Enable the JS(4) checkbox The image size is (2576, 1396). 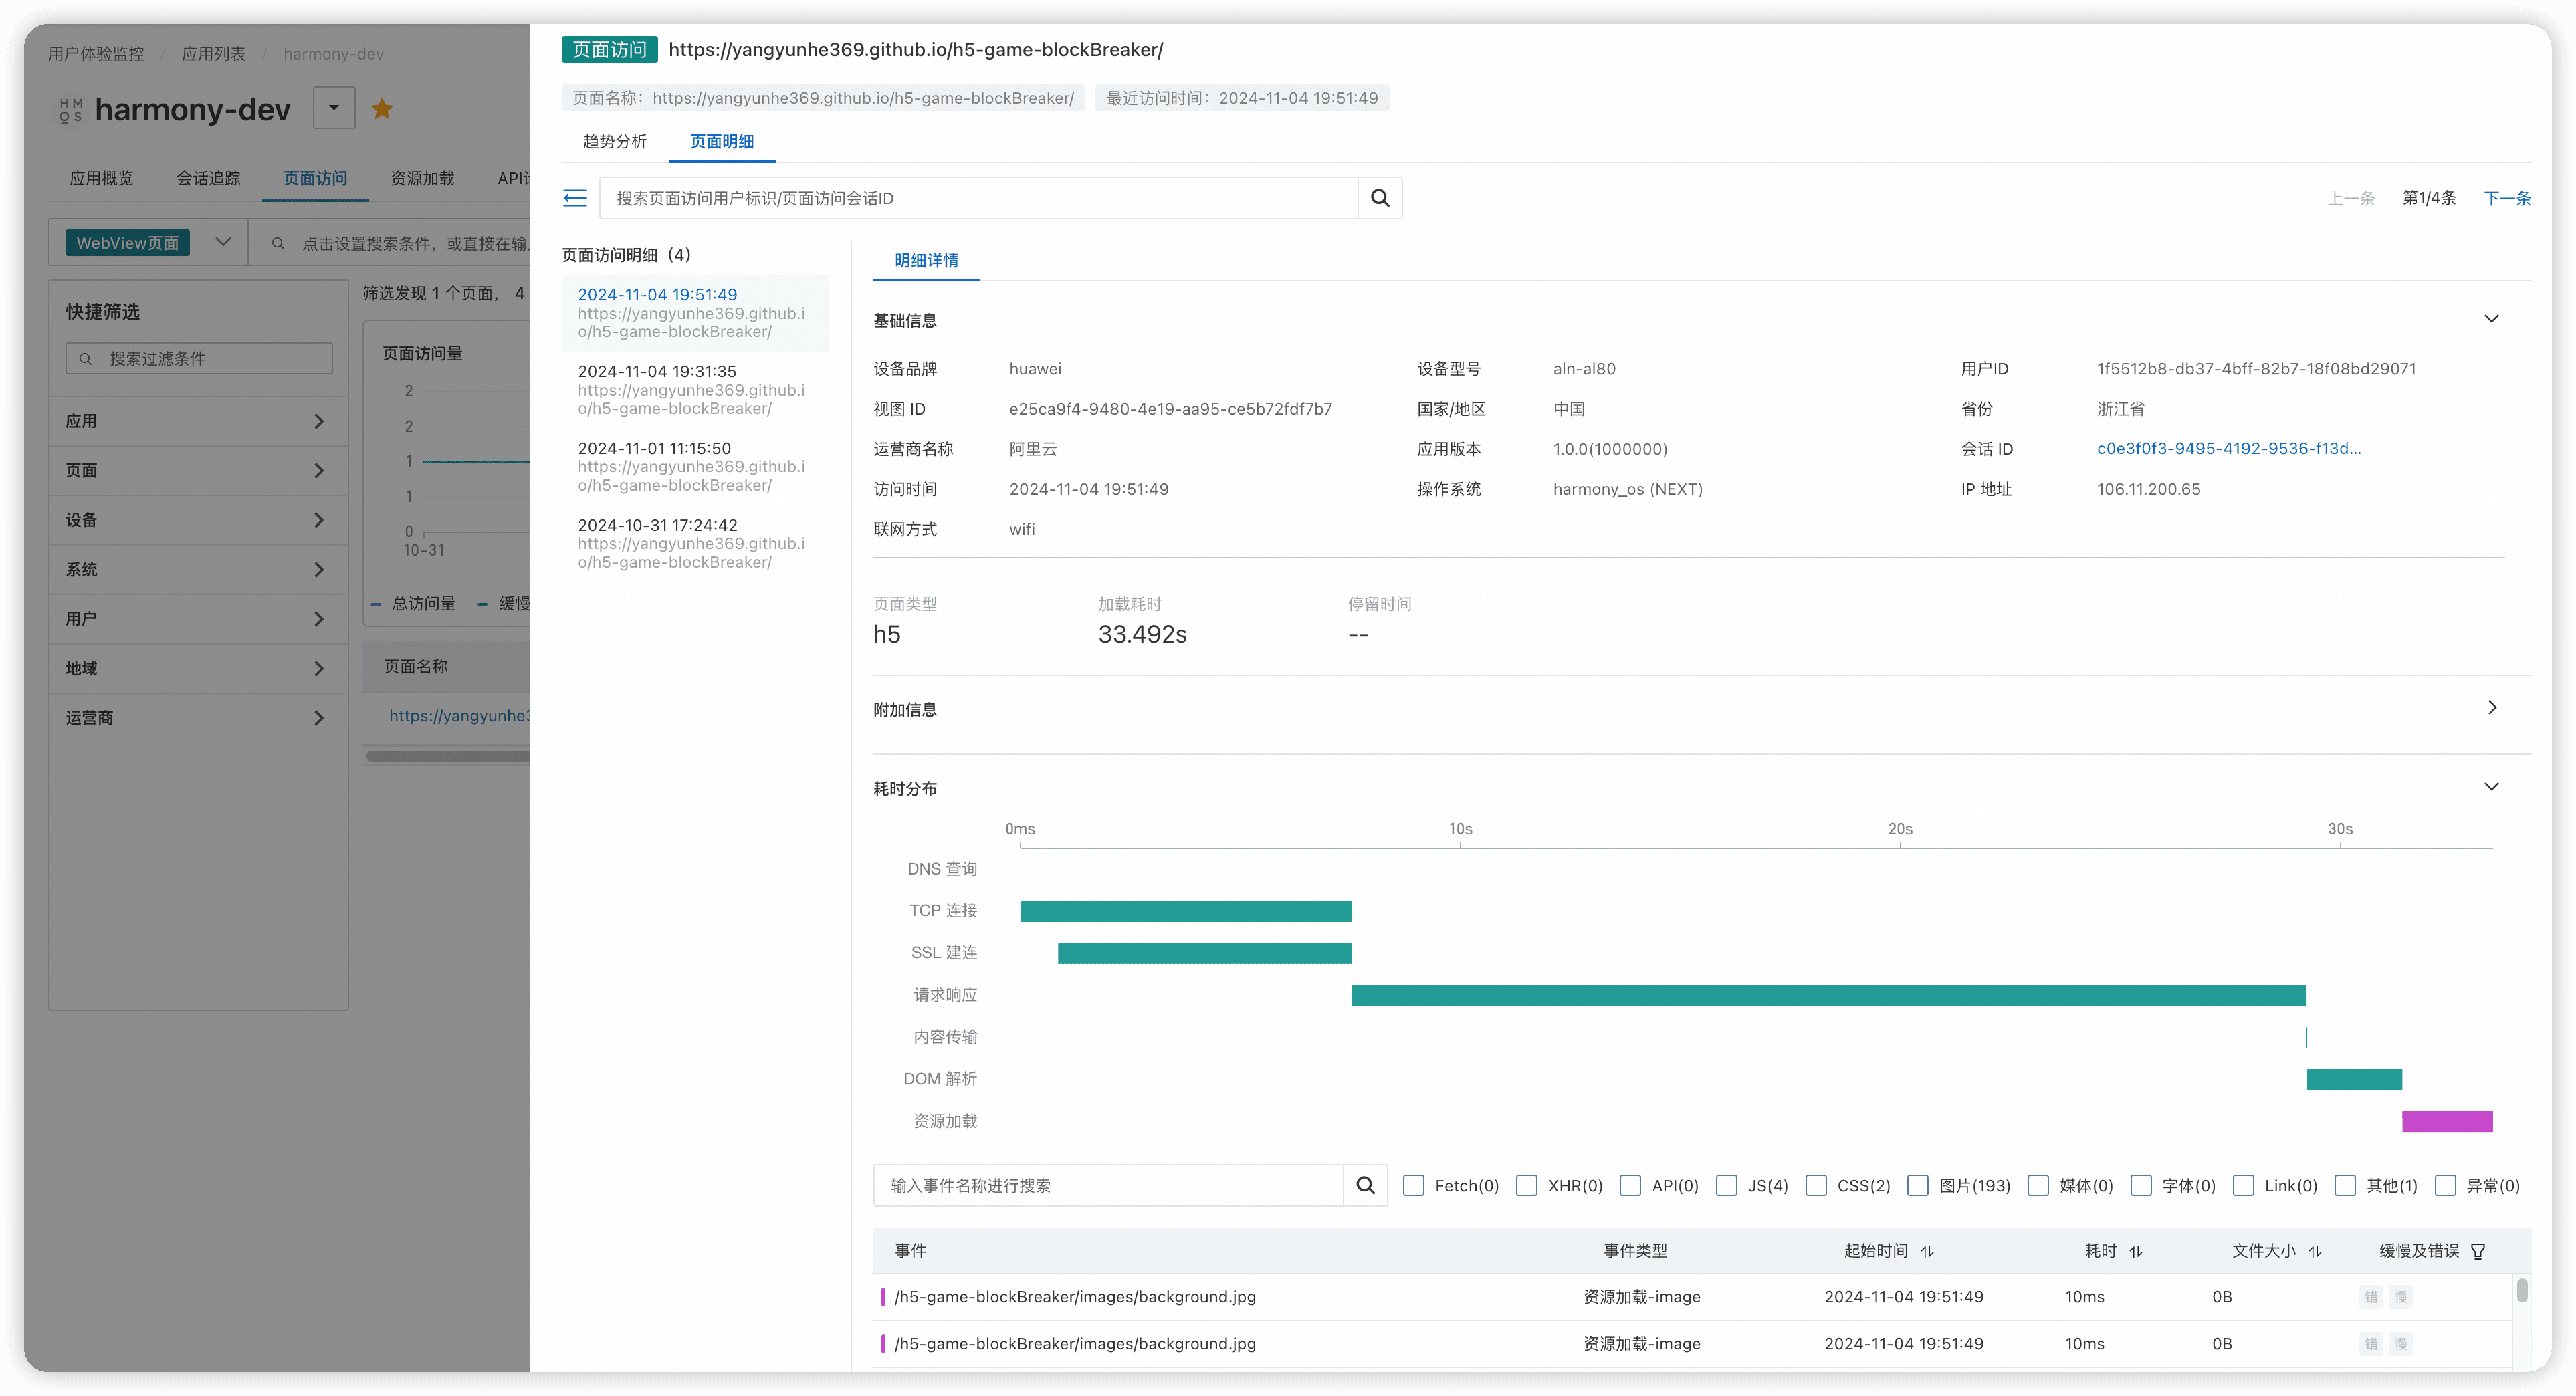pos(1727,1185)
